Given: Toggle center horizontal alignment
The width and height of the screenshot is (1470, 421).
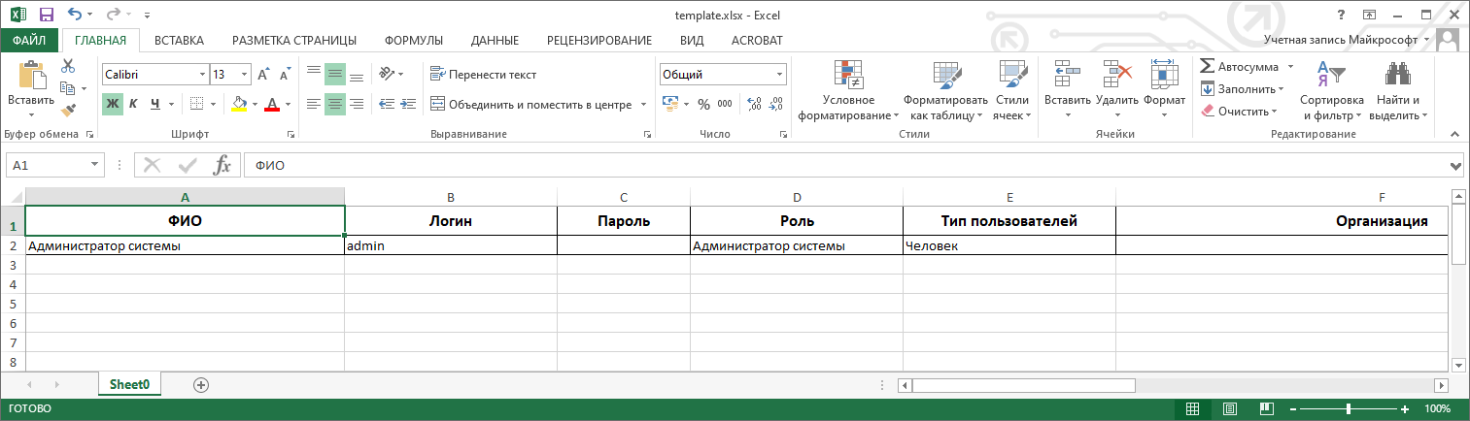Looking at the screenshot, I should point(335,104).
